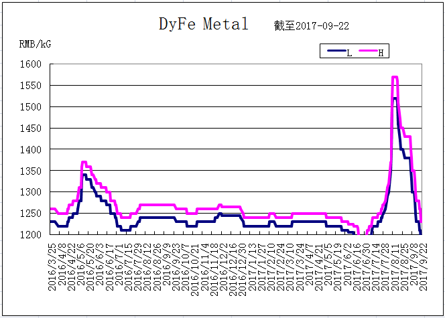Click the DyFe Metal chart title
The image size is (445, 318).
pos(204,24)
